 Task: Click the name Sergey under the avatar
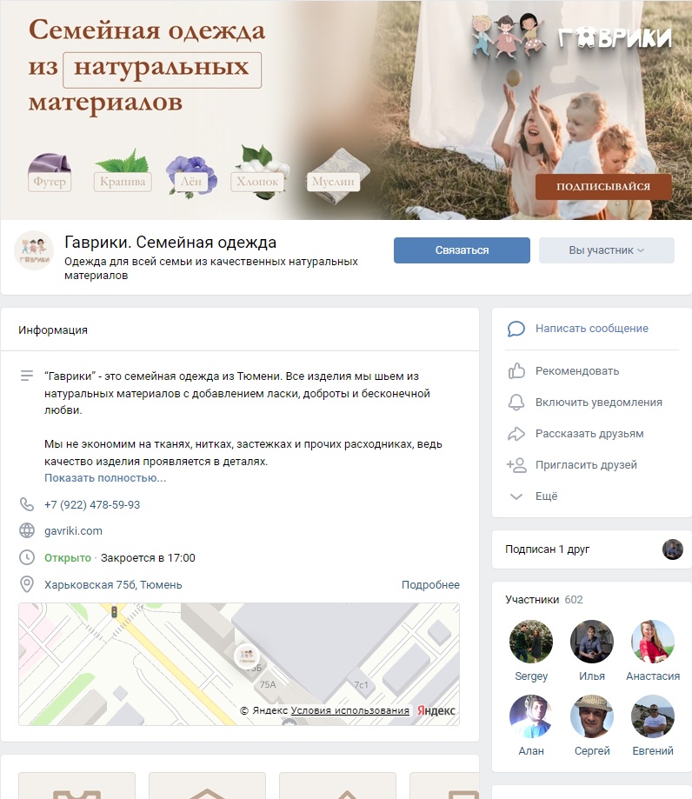tap(531, 676)
